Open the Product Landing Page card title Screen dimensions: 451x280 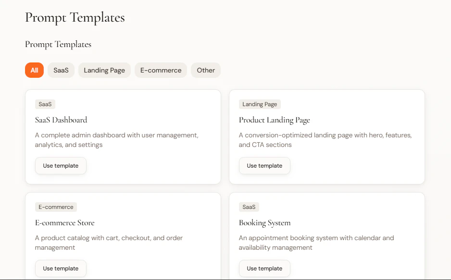[274, 120]
